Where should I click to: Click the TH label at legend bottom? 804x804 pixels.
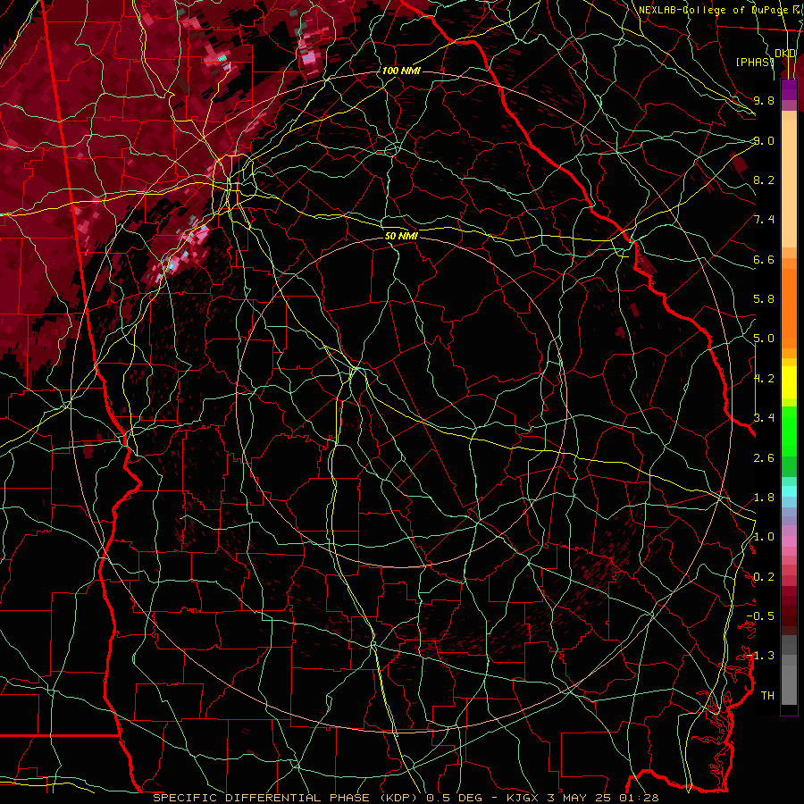(x=767, y=696)
